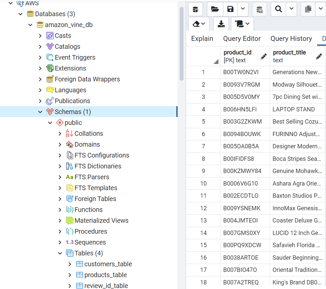Open the Find text tool

278,9
